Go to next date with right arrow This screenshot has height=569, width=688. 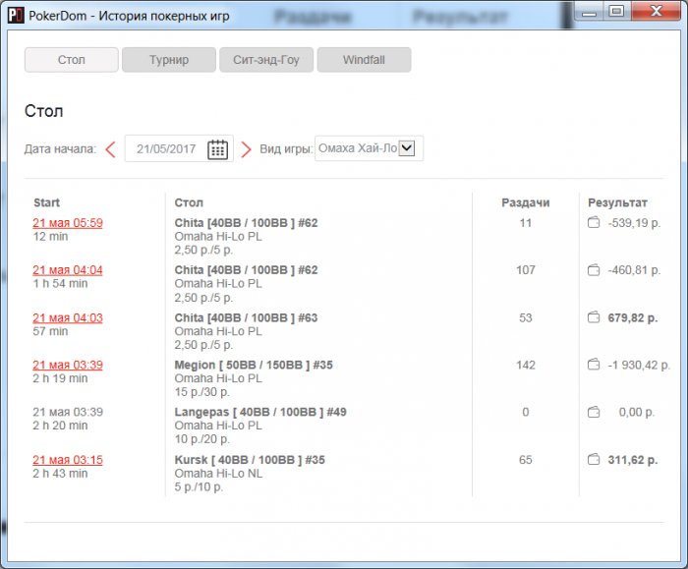[246, 149]
